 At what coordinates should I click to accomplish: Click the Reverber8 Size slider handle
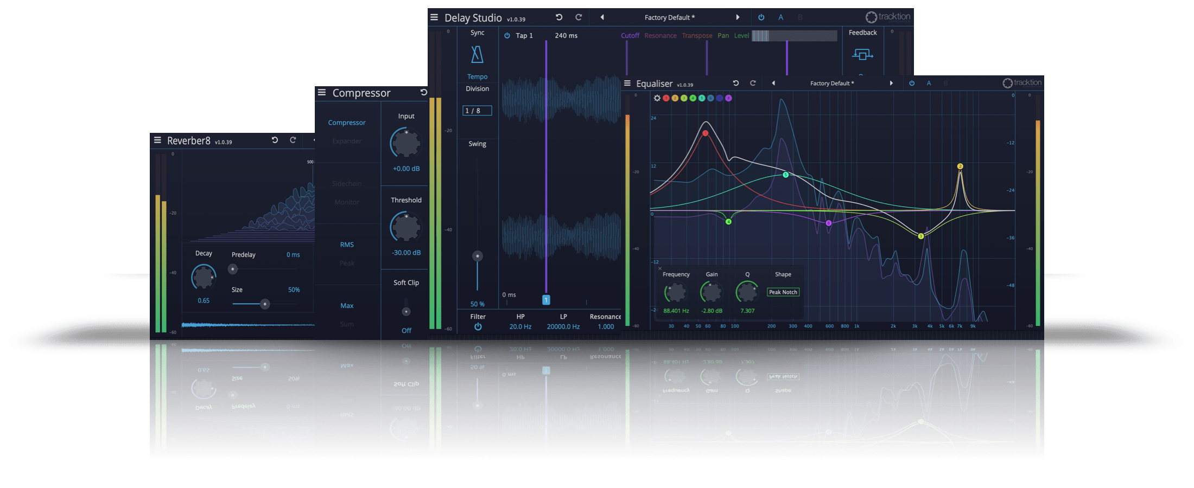pos(265,304)
